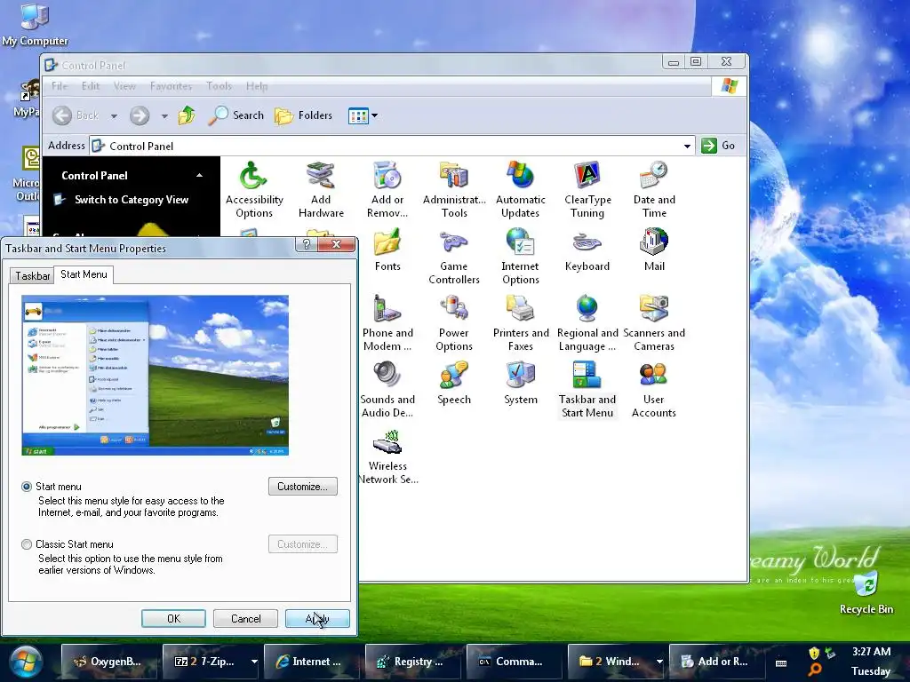
Task: Toggle the Folders pane button
Action: [304, 115]
